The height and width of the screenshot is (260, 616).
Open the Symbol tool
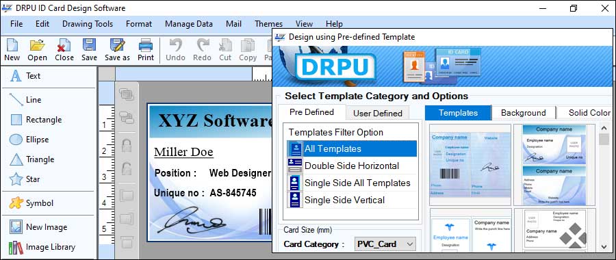[x=31, y=203]
